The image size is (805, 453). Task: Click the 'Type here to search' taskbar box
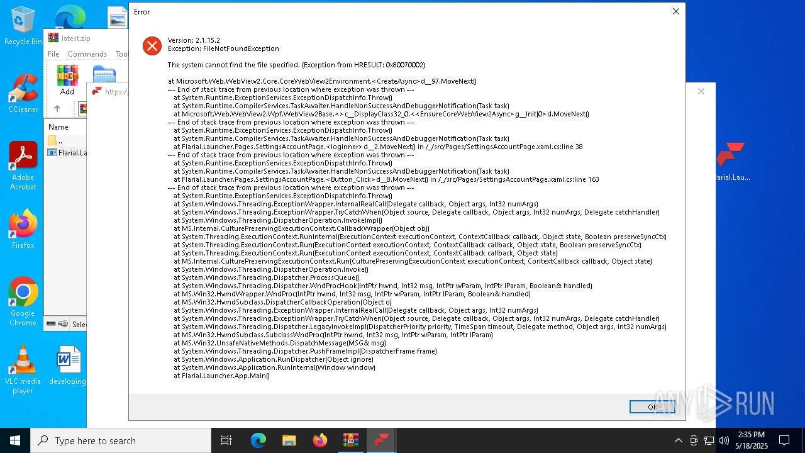121,440
